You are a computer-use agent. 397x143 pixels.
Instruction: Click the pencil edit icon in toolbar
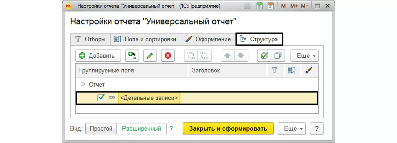pos(150,56)
